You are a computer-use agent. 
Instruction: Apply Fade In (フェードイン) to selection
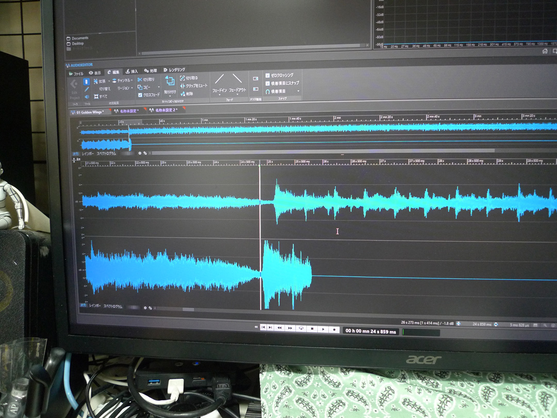pos(220,79)
